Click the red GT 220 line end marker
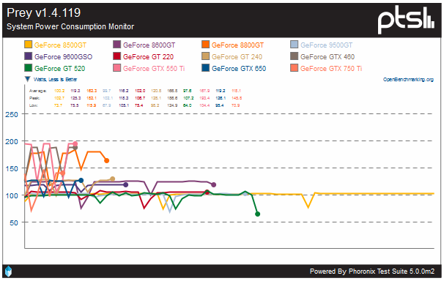 pos(207,192)
